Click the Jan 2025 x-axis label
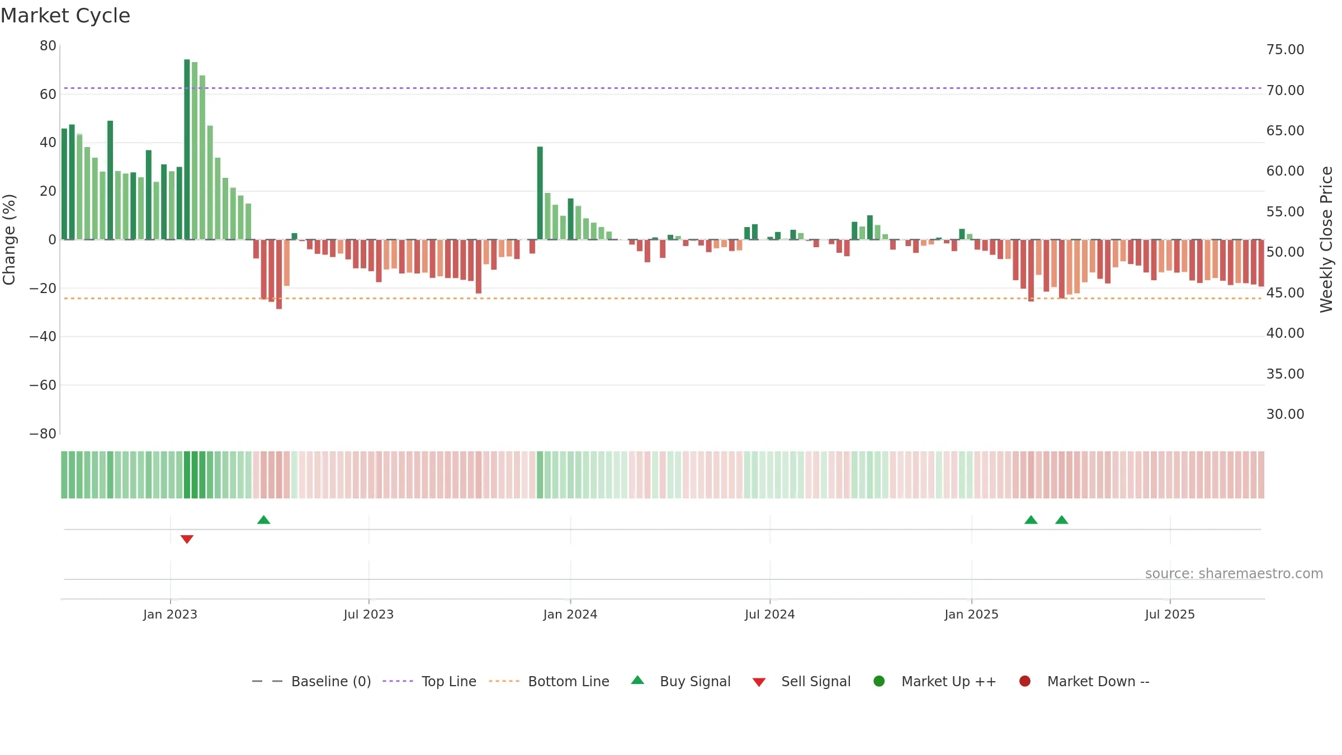The height and width of the screenshot is (755, 1342). (971, 614)
